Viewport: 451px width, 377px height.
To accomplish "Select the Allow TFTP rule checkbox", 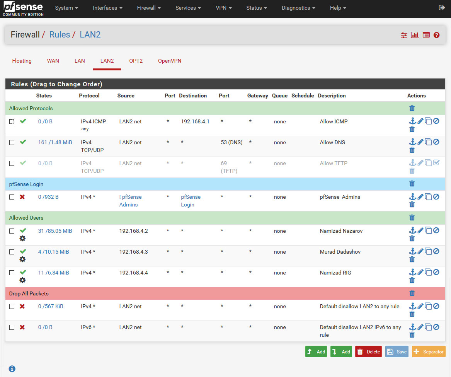I will pos(12,163).
